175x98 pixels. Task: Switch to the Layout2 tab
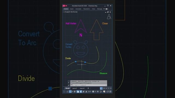tap(82, 88)
